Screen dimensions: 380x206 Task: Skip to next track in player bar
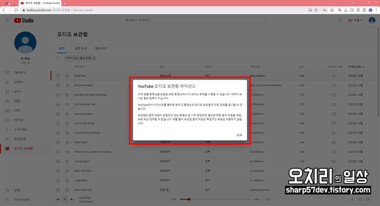point(72,199)
